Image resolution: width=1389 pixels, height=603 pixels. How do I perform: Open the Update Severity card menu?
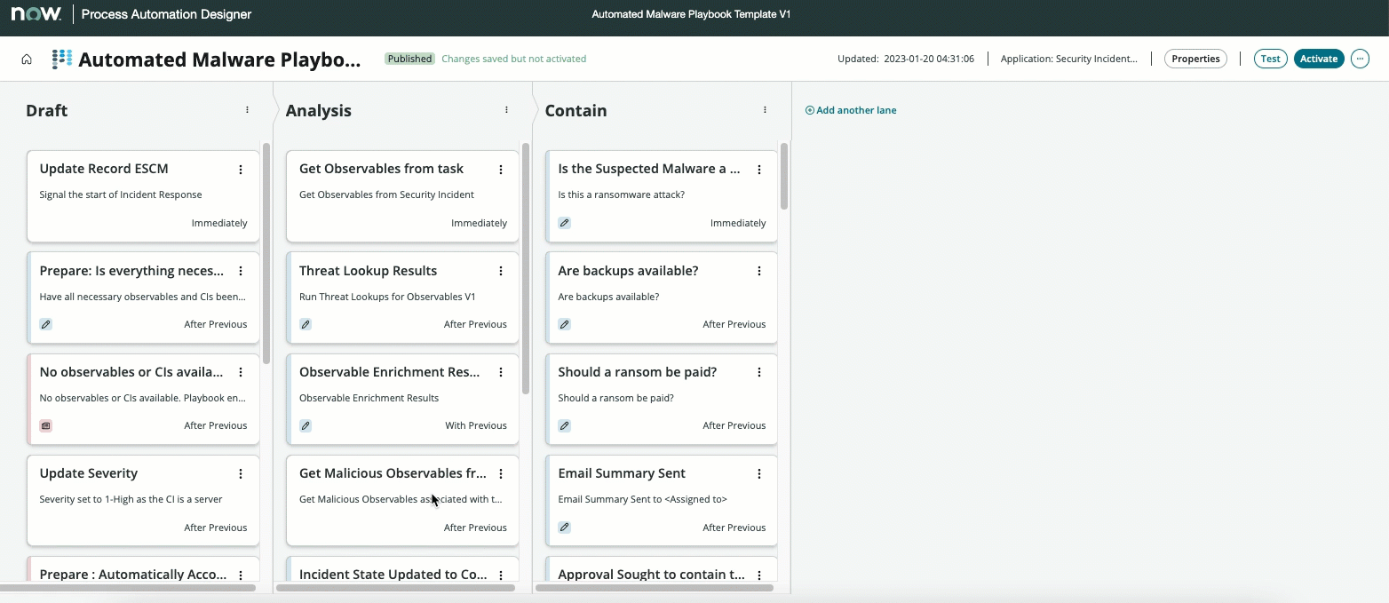(241, 474)
